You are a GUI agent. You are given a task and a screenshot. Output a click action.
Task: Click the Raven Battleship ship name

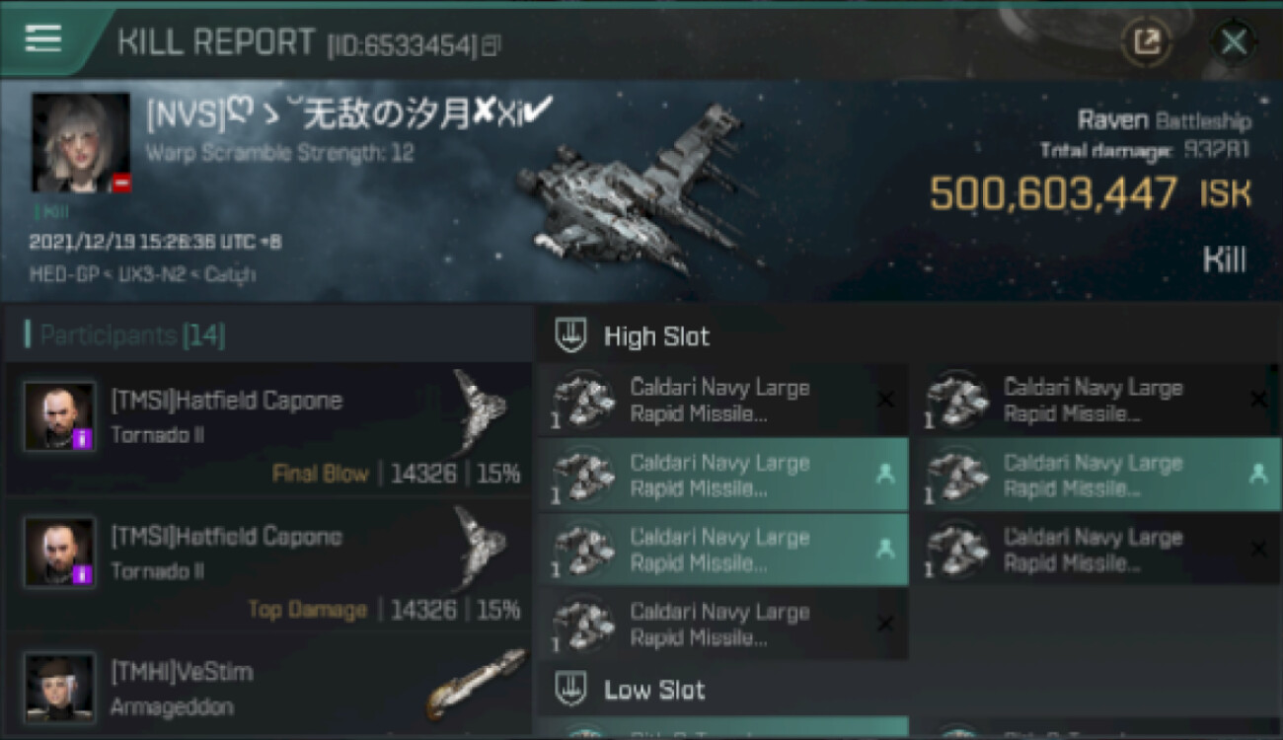click(1165, 121)
